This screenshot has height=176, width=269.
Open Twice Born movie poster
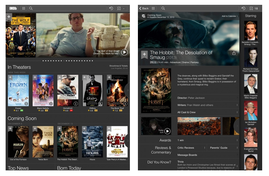tap(43, 142)
